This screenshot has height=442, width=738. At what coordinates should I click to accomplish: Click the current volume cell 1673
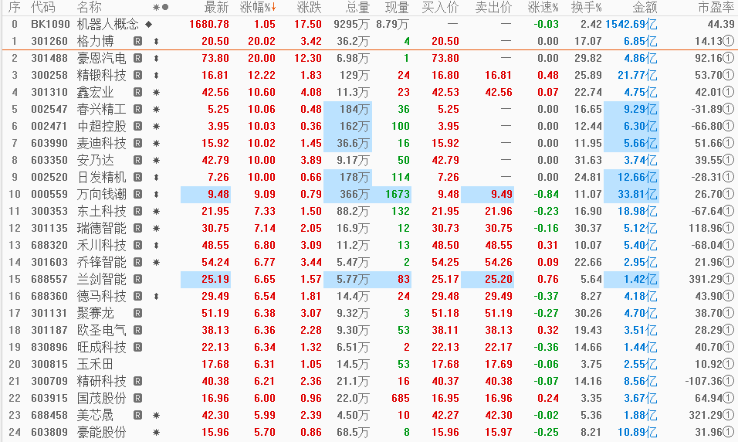391,194
